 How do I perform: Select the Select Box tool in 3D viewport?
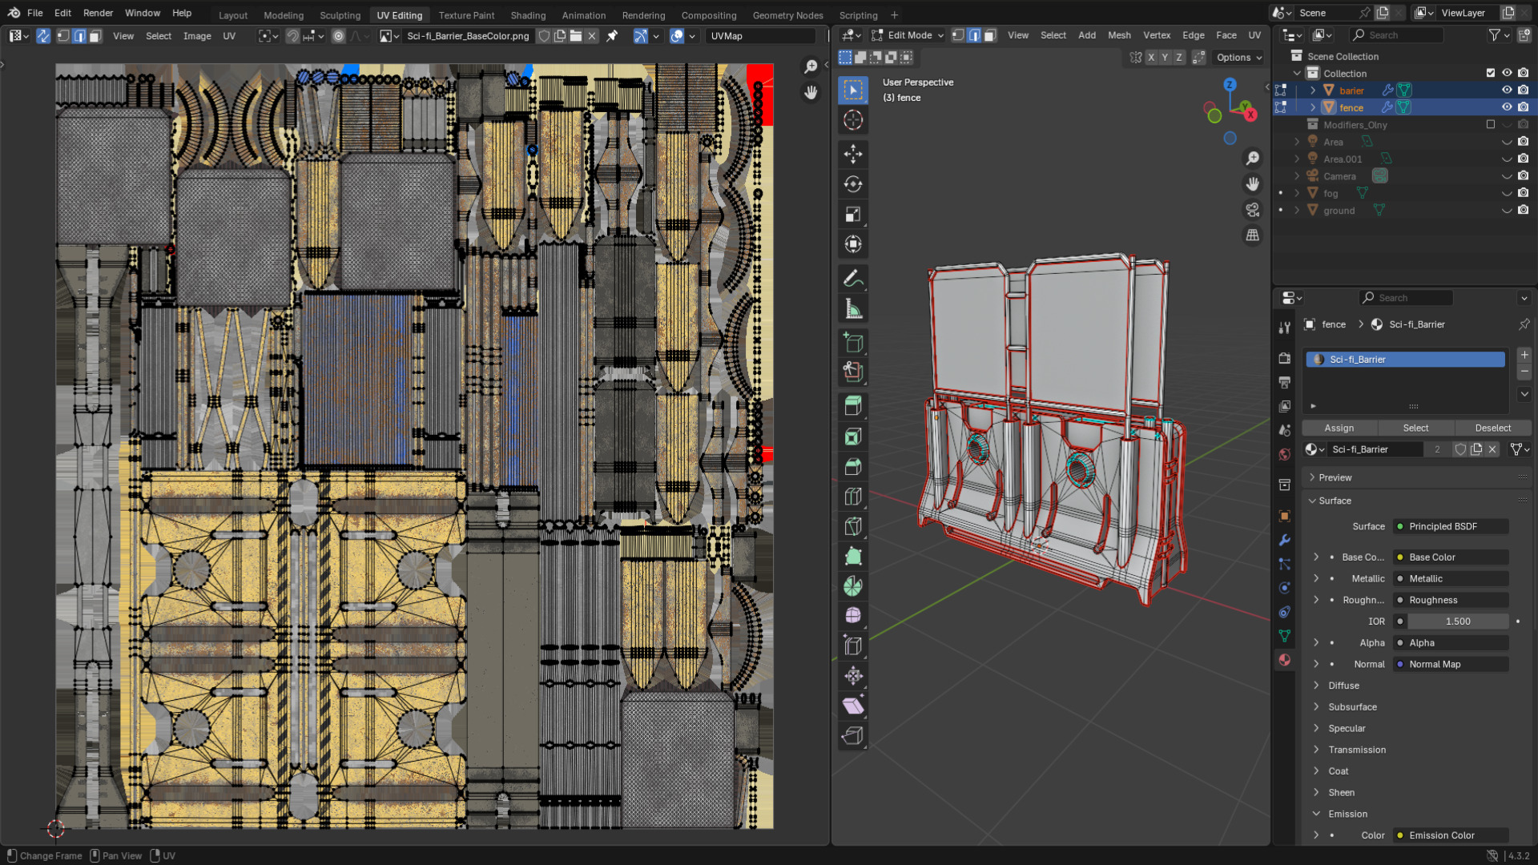click(853, 90)
